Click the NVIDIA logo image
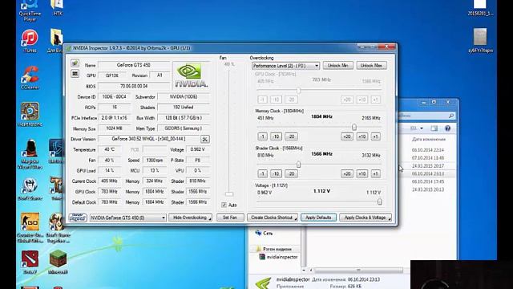Viewport: 513px width, 289px height. tap(191, 75)
